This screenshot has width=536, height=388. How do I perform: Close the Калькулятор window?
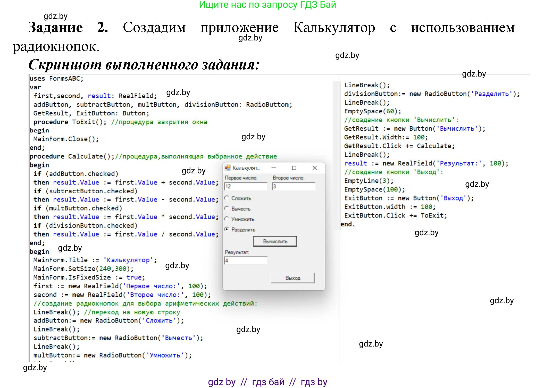click(x=315, y=168)
